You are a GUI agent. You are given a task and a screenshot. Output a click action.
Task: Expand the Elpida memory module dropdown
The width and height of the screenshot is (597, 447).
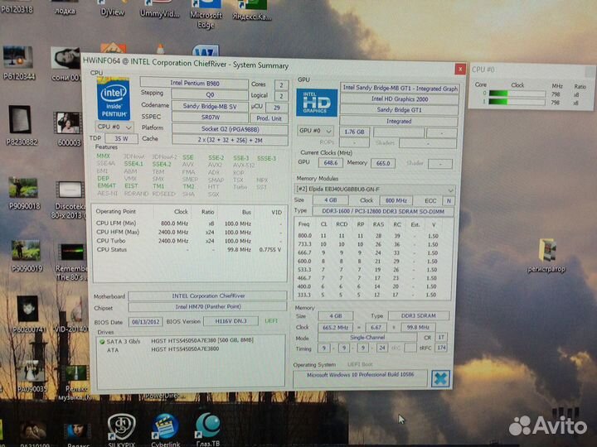point(375,189)
